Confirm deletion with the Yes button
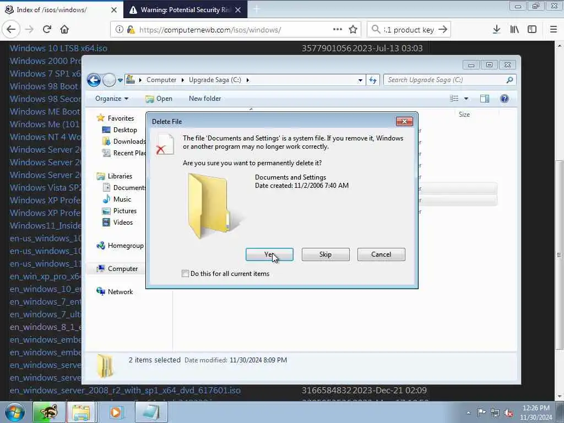 click(x=269, y=254)
